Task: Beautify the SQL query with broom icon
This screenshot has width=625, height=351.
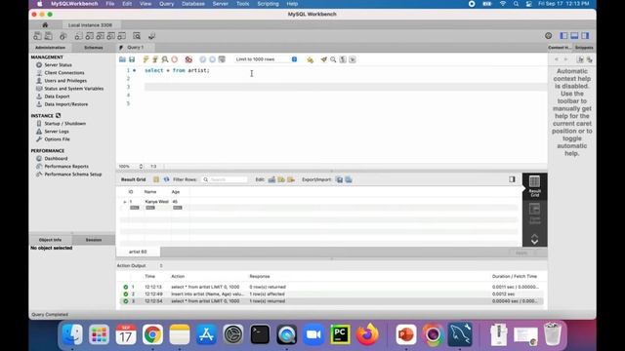Action: click(x=323, y=59)
